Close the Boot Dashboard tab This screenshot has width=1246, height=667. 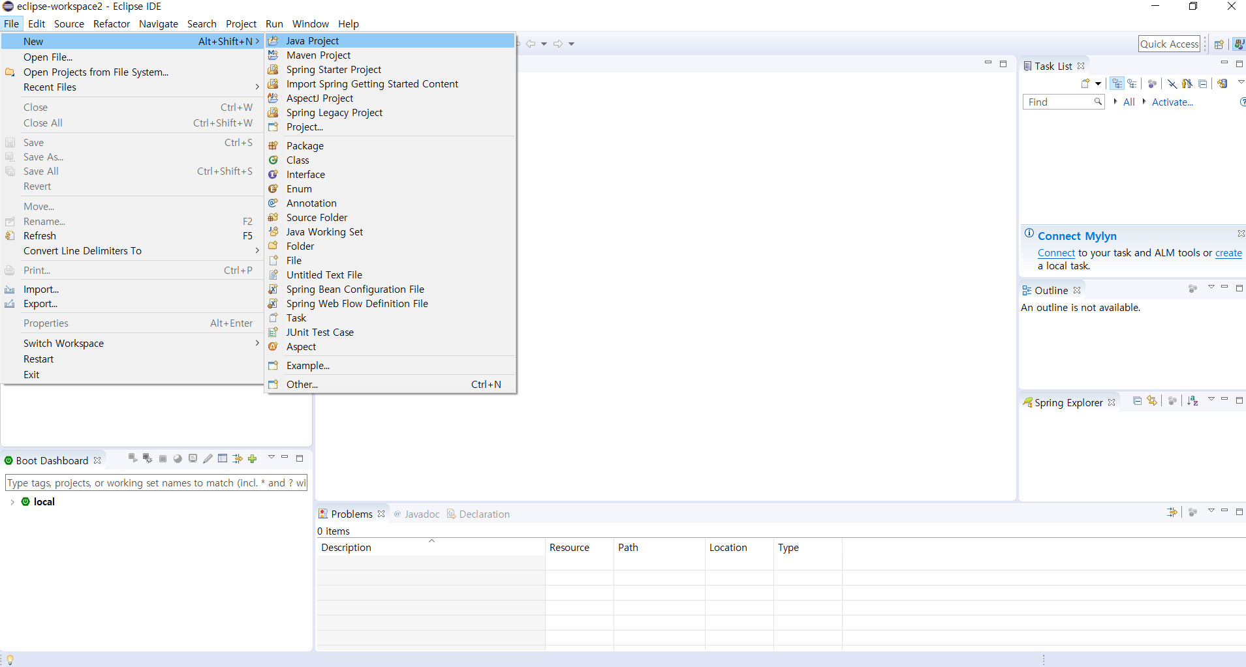(x=97, y=460)
